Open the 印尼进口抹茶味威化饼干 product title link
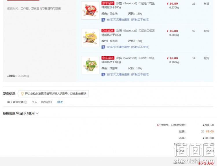This screenshot has width=217, height=166. tap(128, 60)
